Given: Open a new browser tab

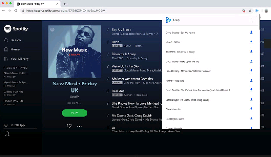Looking at the screenshot, I should [x=64, y=4].
